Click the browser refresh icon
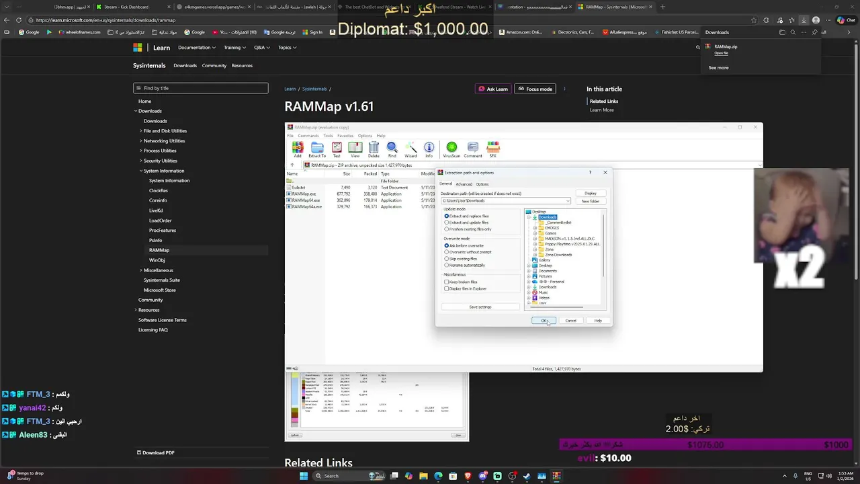The height and width of the screenshot is (484, 860). [x=18, y=20]
